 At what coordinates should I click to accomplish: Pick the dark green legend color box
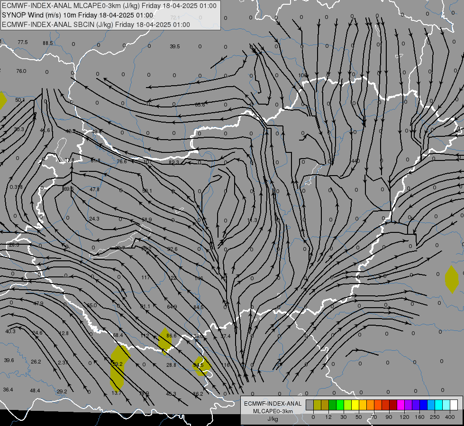click(333, 405)
